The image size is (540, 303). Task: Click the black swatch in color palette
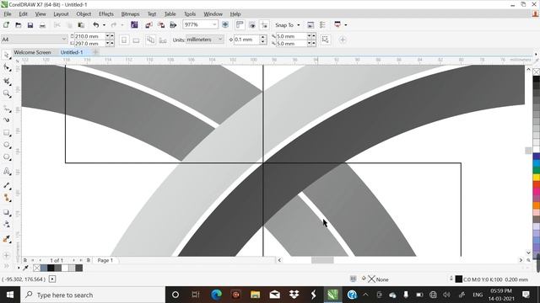pos(537,79)
